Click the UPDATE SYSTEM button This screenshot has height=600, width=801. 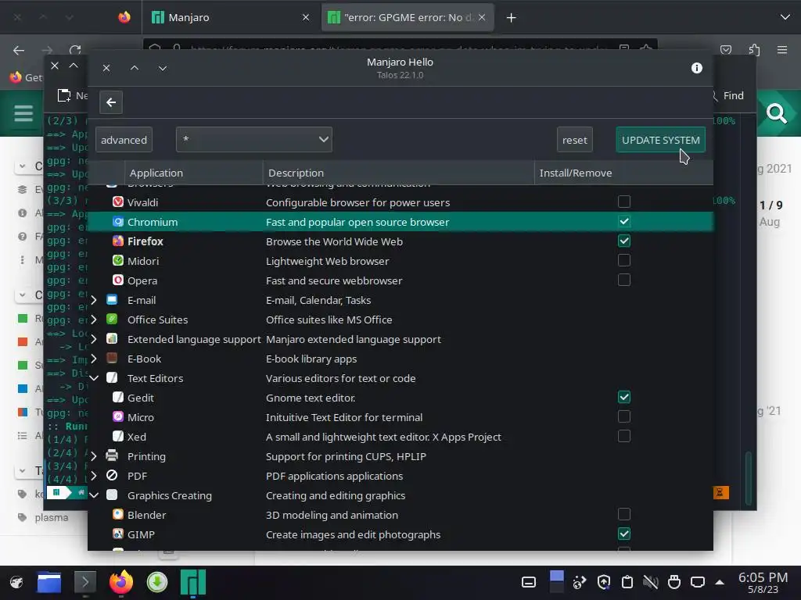coord(660,140)
